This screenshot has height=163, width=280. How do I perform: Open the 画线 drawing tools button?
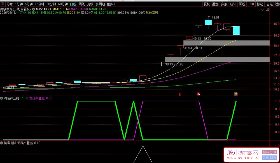tap(242, 4)
